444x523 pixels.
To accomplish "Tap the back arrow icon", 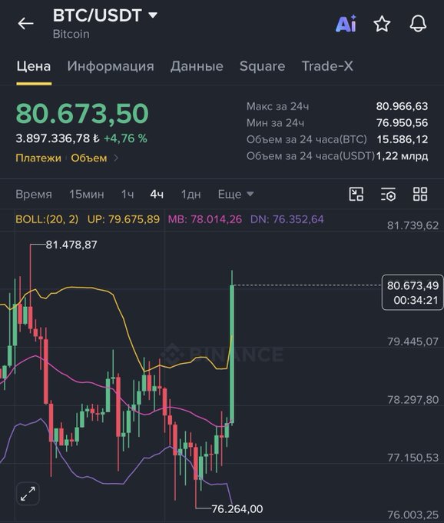I will tap(25, 24).
